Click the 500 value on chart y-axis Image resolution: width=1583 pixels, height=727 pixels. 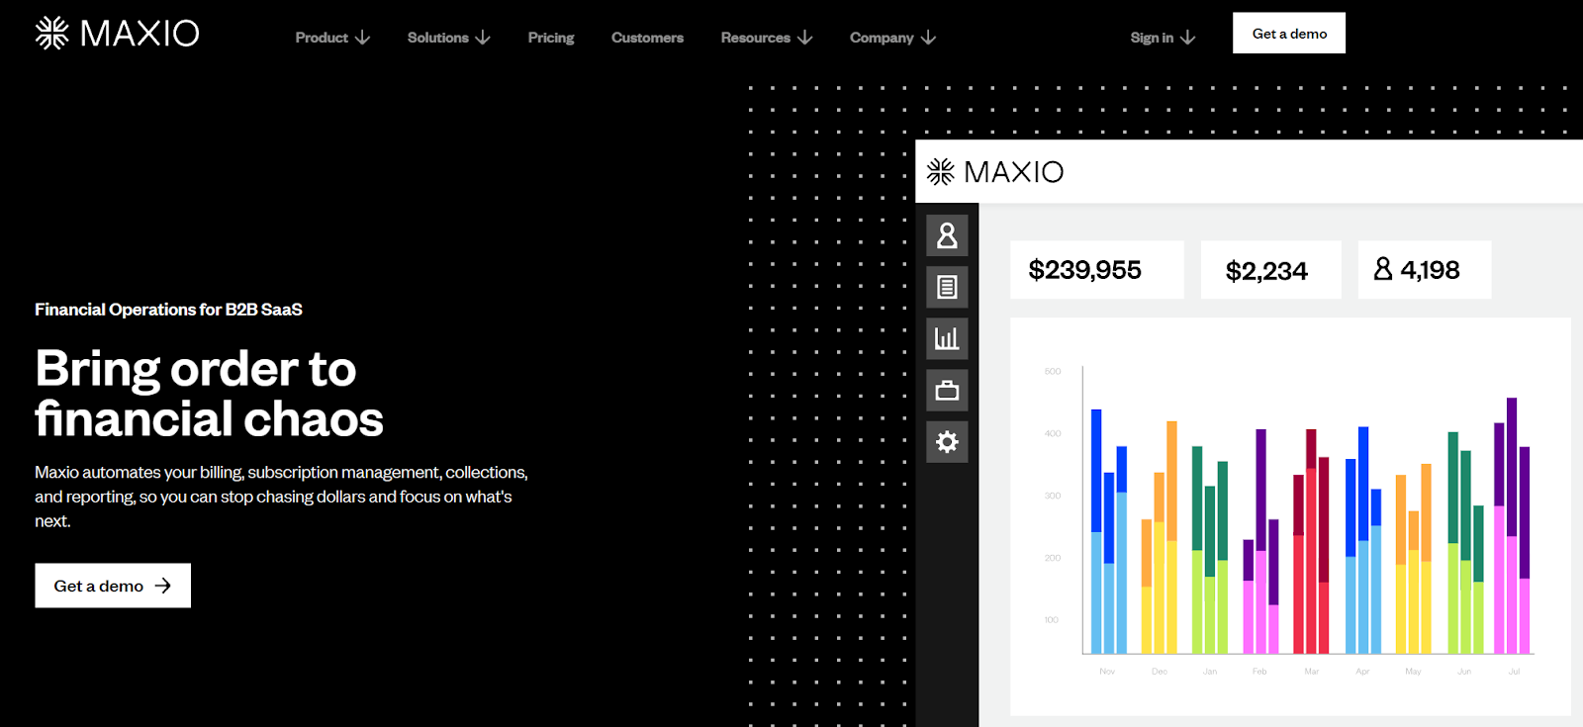coord(1053,372)
